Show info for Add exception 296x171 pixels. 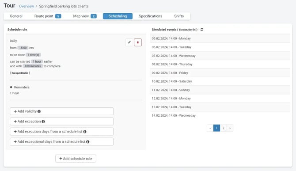pos(43,122)
